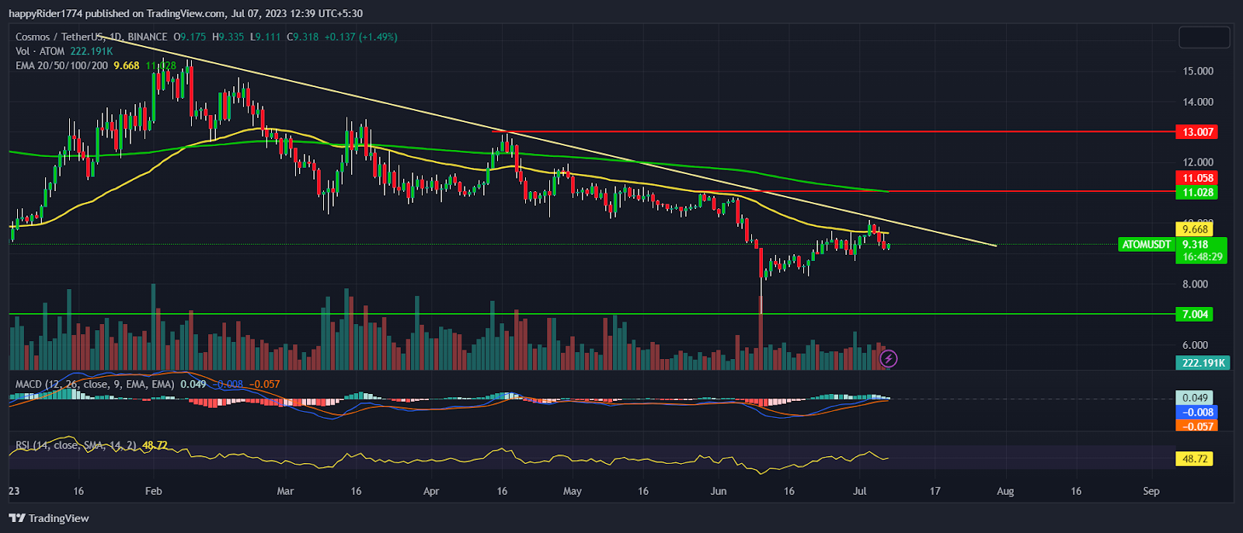Open the MACD (12, 26, close, 9) legend
The width and height of the screenshot is (1243, 533).
point(95,384)
